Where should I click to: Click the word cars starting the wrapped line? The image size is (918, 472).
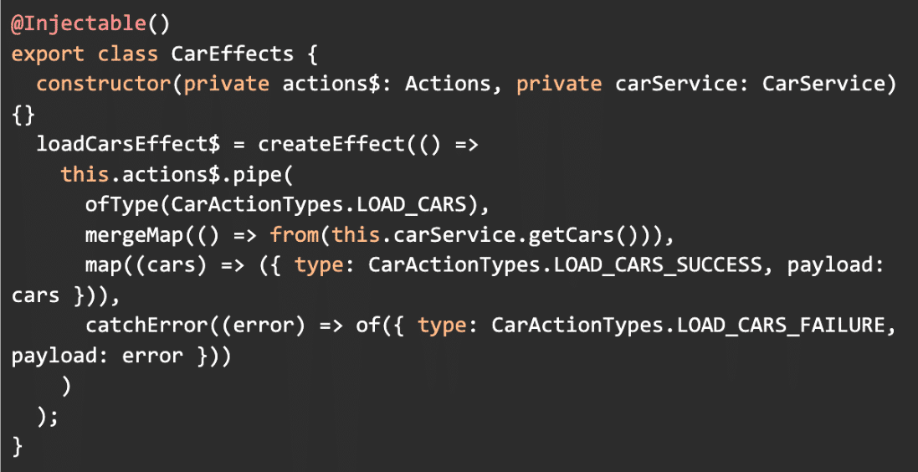point(36,295)
